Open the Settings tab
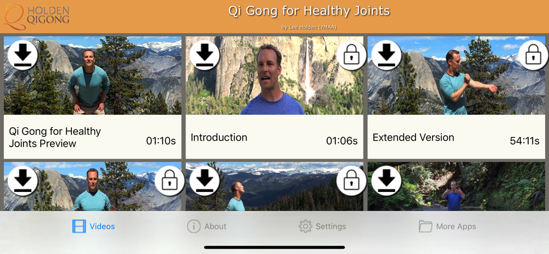The height and width of the screenshot is (254, 549). [x=322, y=227]
